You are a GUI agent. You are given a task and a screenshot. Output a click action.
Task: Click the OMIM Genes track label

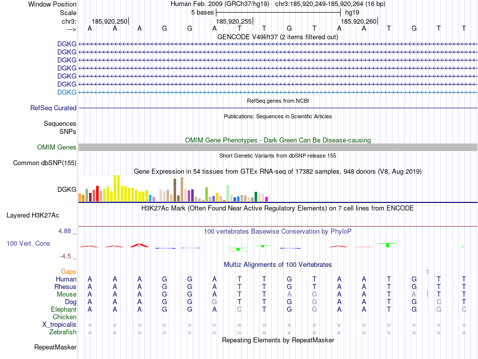point(57,148)
